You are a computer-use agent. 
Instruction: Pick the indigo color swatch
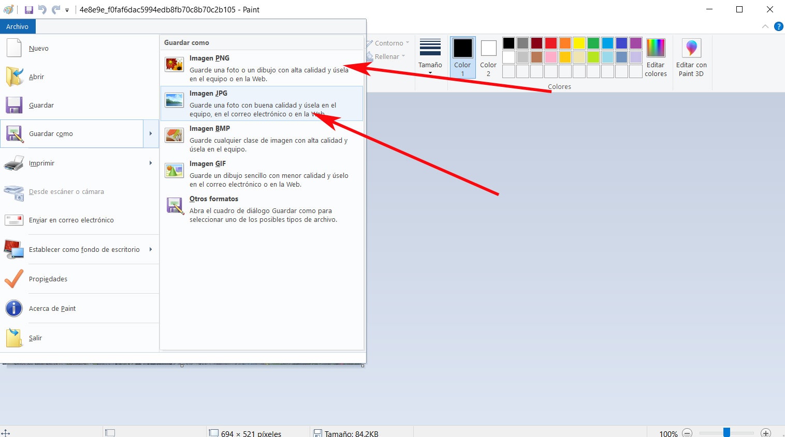621,43
